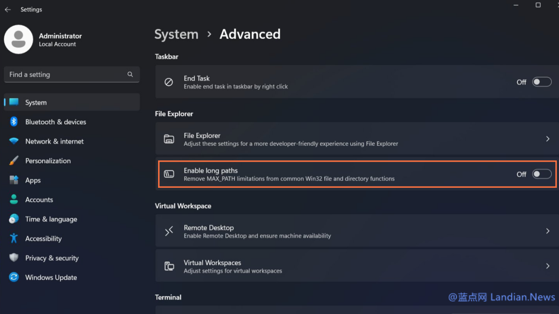Open Accessibility settings
559x314 pixels.
pyautogui.click(x=72, y=238)
